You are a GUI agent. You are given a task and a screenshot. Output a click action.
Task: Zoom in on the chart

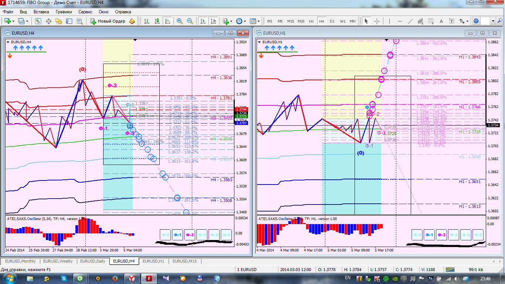[180, 21]
